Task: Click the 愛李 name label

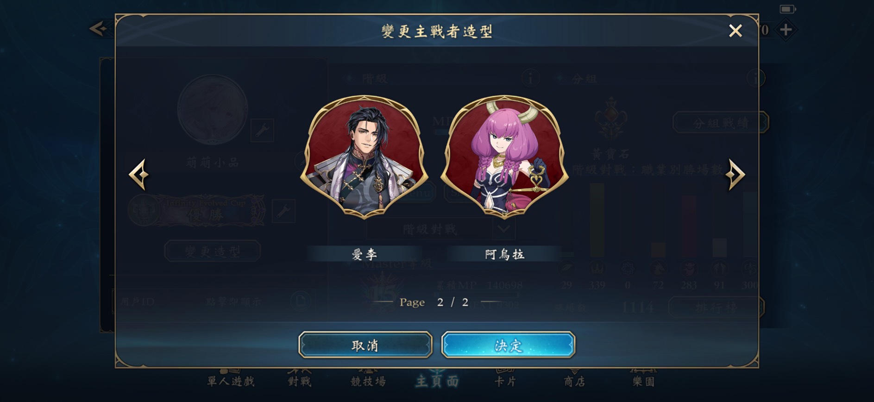Action: (x=364, y=254)
